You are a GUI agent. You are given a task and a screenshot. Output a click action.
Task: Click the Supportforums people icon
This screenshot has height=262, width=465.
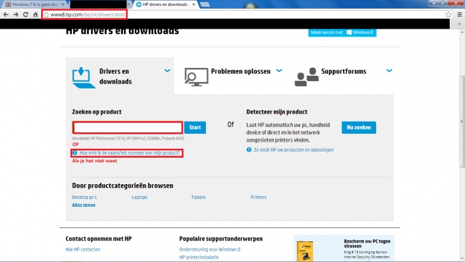[x=307, y=77]
